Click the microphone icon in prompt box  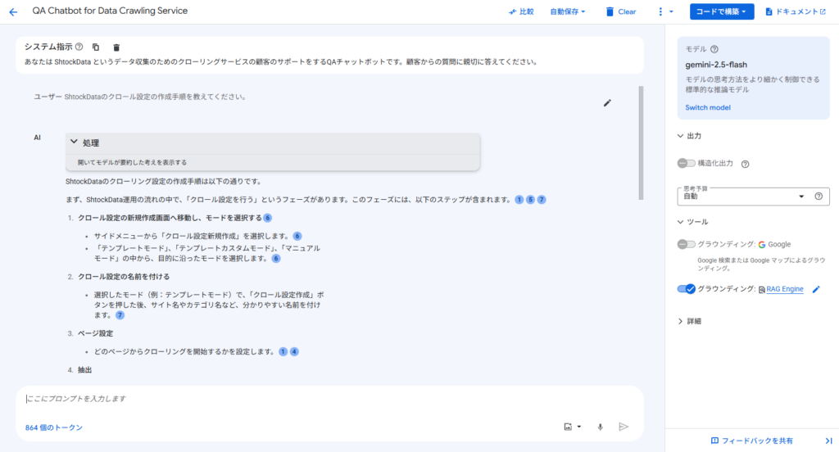click(x=600, y=427)
